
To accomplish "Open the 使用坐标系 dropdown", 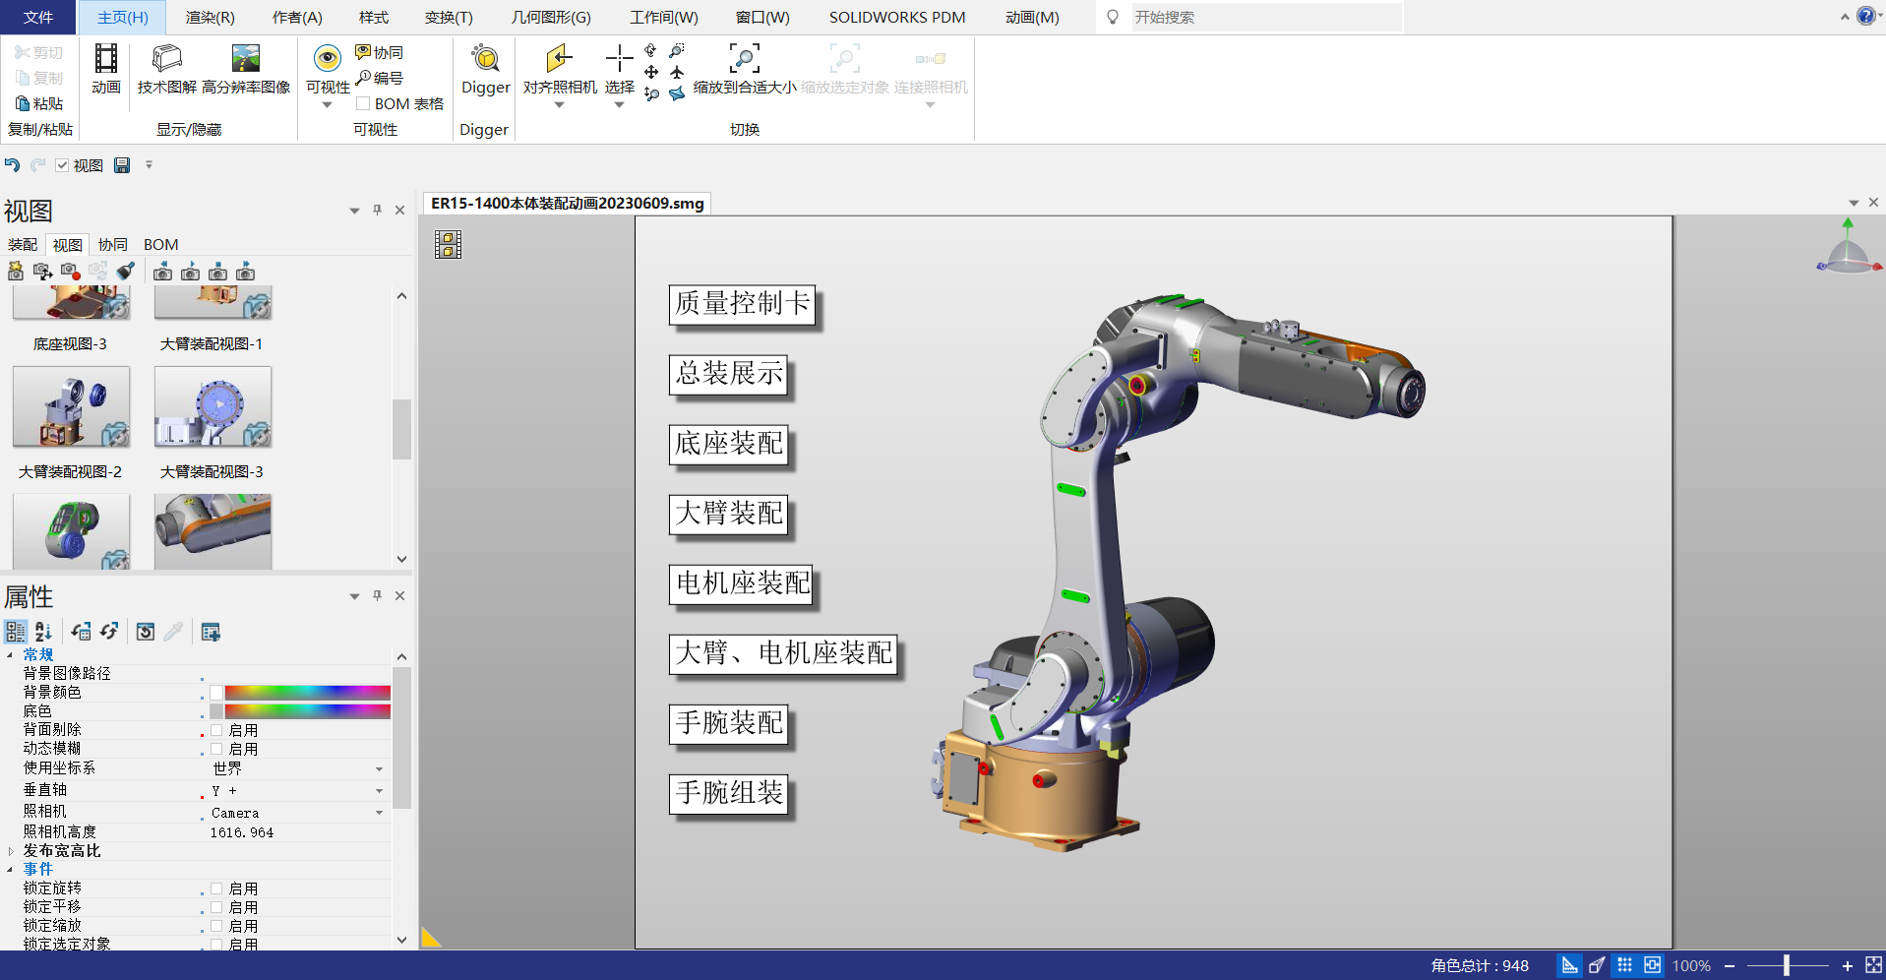I will click(x=379, y=768).
